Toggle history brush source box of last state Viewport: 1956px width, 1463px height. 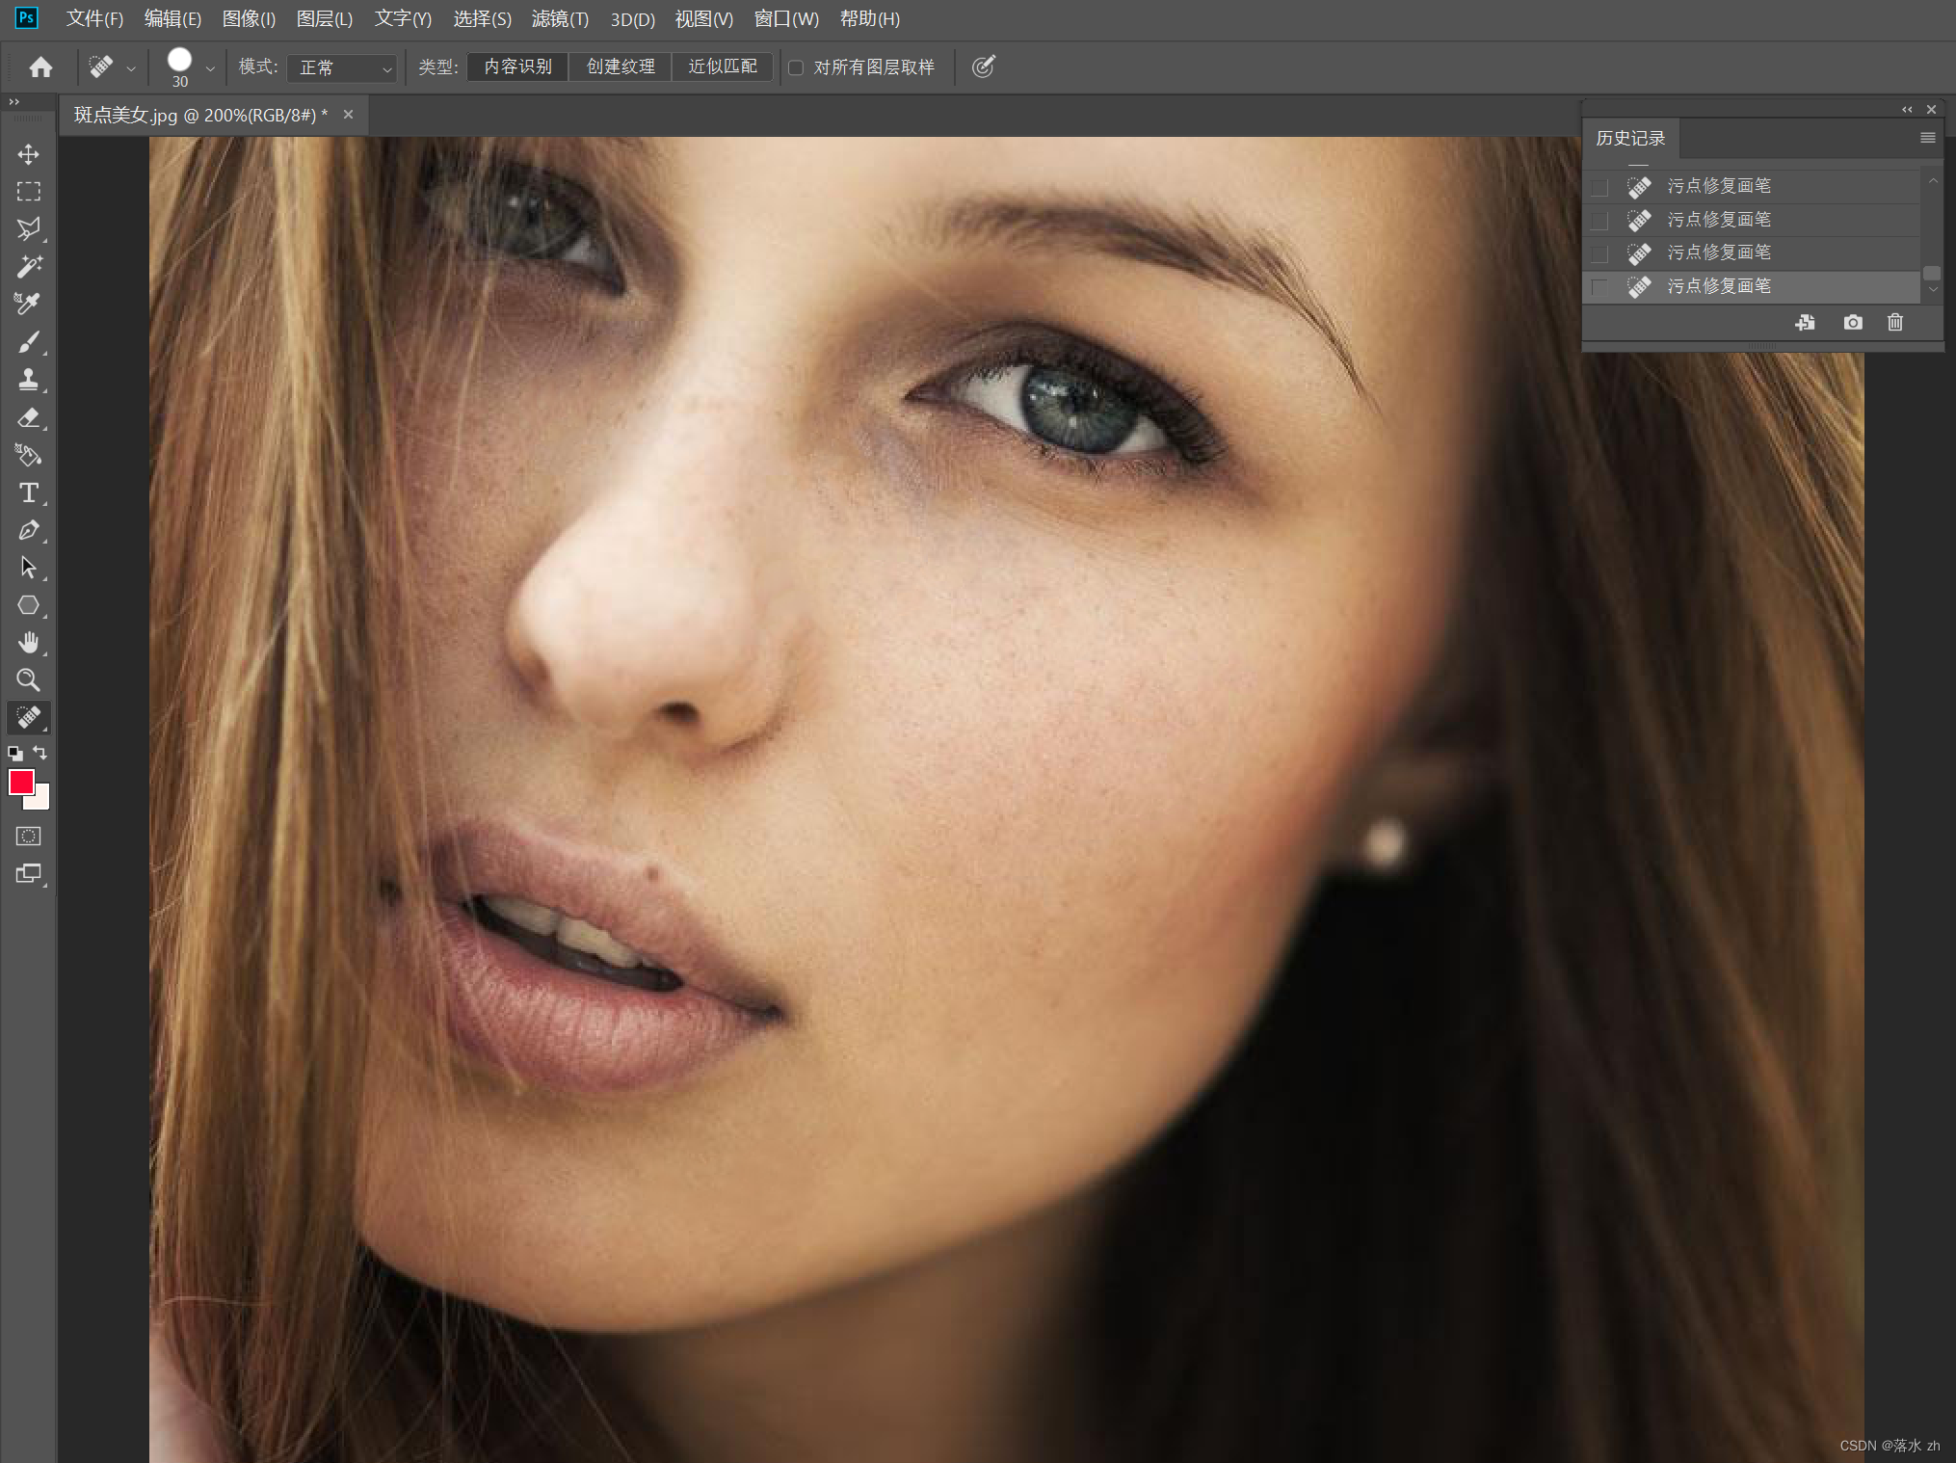1599,287
